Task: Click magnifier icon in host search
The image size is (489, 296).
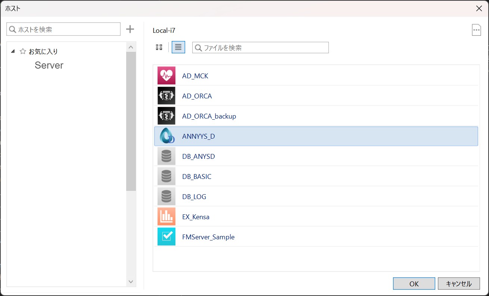Action: [13, 29]
